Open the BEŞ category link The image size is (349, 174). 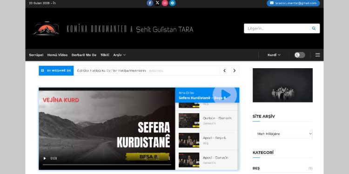pyautogui.click(x=256, y=168)
